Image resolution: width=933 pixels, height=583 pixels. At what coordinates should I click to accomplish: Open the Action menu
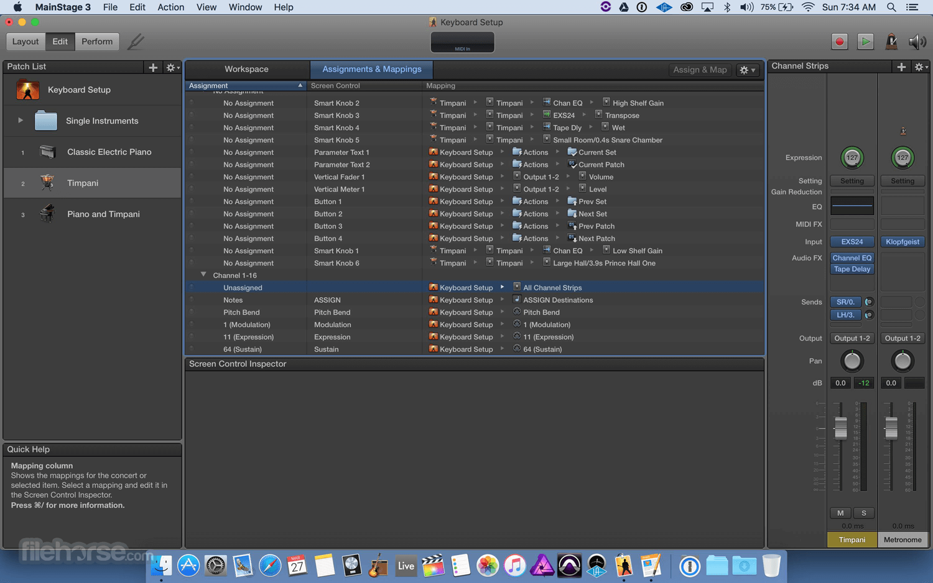(170, 7)
